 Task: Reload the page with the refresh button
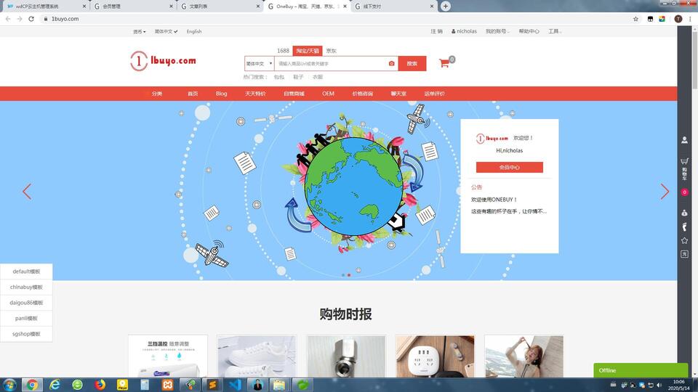coord(31,19)
